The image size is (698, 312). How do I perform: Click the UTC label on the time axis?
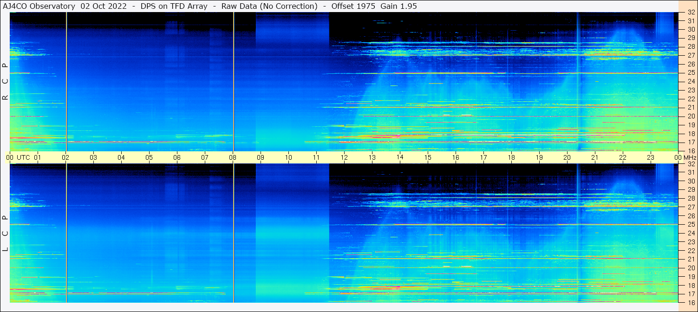coord(23,157)
